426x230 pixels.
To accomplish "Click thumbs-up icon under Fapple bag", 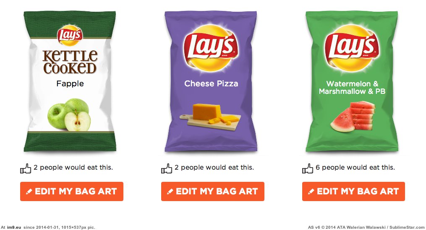I will tap(26, 168).
